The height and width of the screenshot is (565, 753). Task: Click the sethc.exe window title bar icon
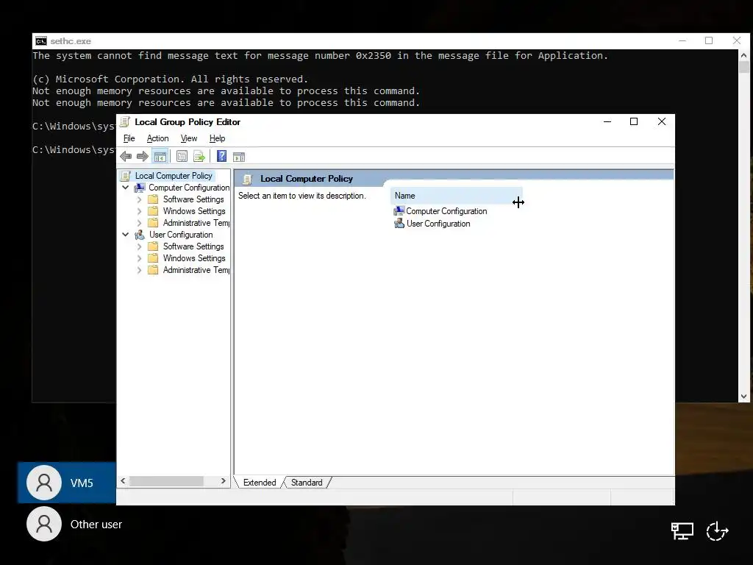coord(41,41)
